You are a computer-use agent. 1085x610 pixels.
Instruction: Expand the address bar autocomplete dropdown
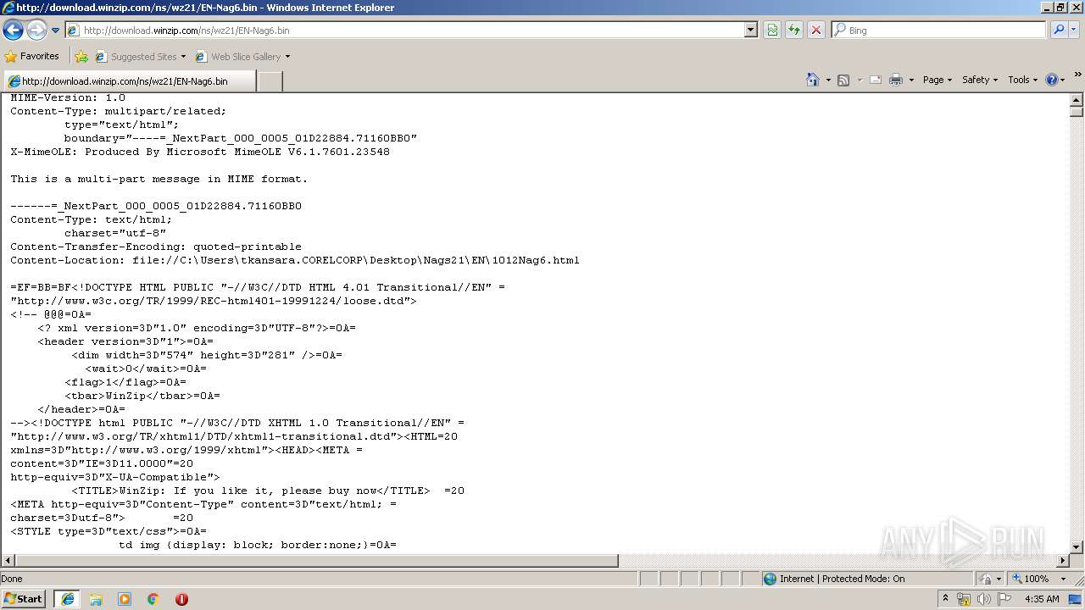point(751,30)
